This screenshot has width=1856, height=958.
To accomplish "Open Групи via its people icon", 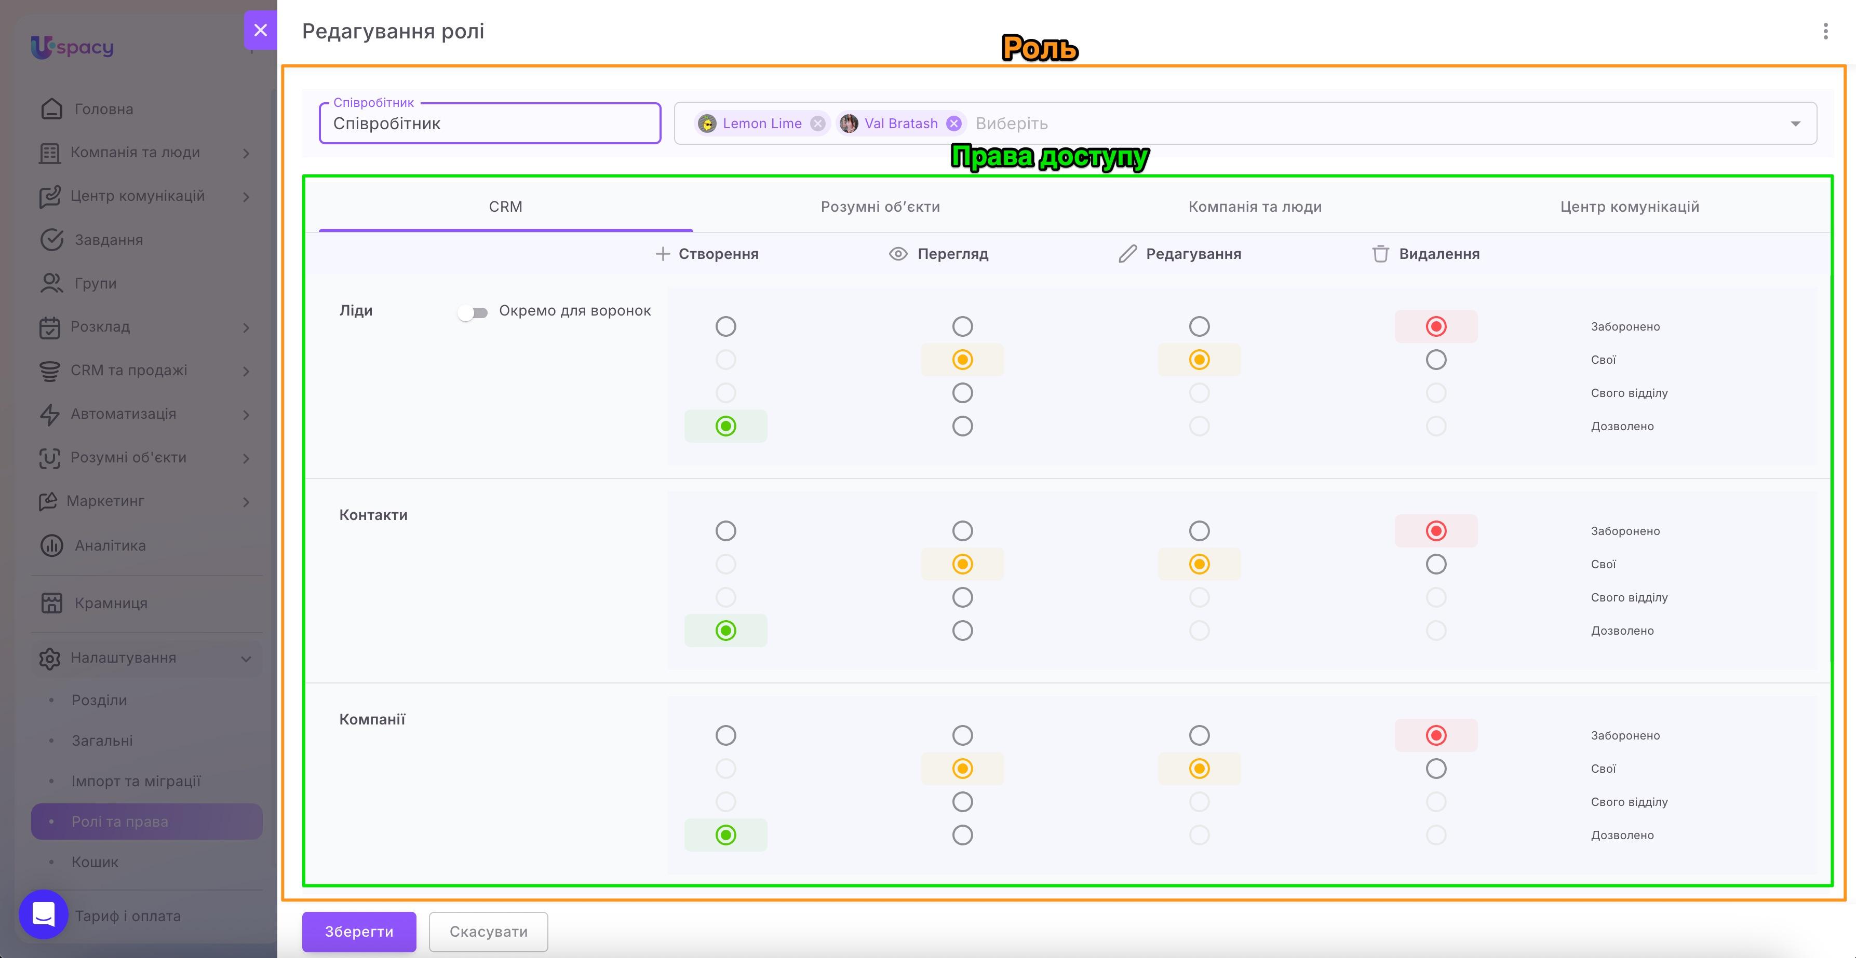I will point(52,283).
